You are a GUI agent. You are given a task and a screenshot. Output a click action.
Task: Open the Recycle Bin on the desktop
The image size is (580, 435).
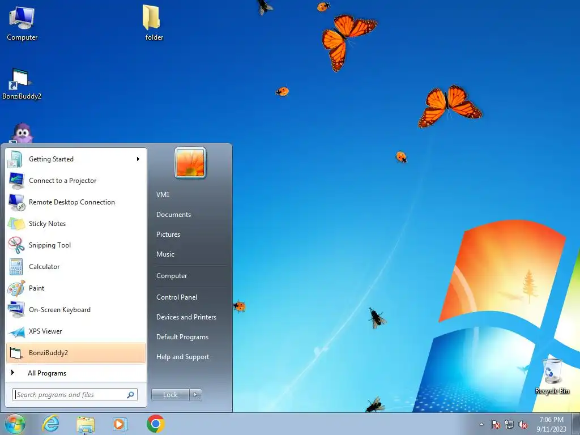tap(552, 376)
